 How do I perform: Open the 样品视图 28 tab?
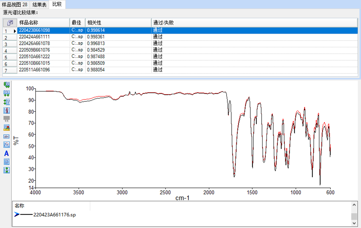[14, 4]
